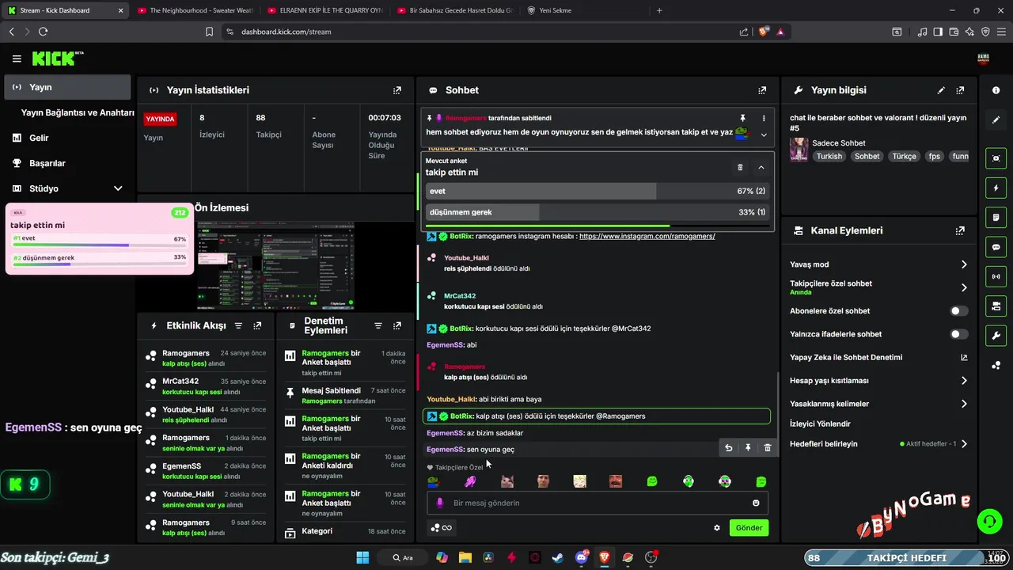Open filter options for Denetim Eylemleri
This screenshot has width=1013, height=570.
(378, 325)
